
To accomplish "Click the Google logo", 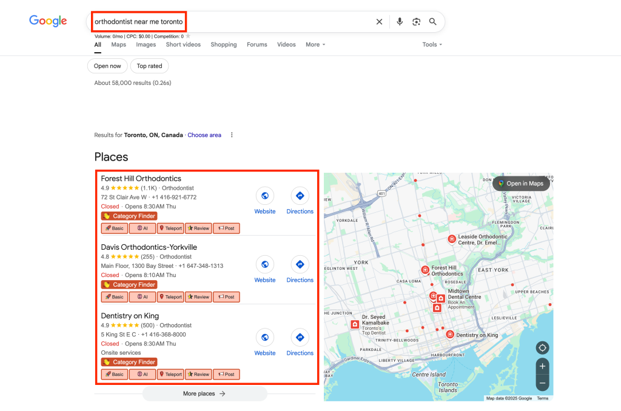I will [x=48, y=21].
